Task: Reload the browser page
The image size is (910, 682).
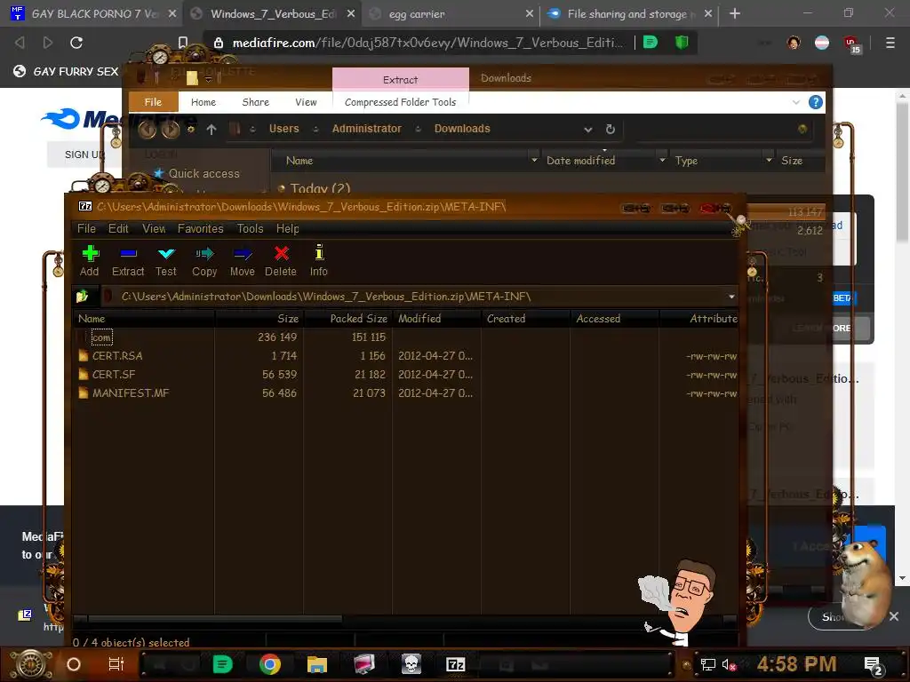Action: [76, 43]
